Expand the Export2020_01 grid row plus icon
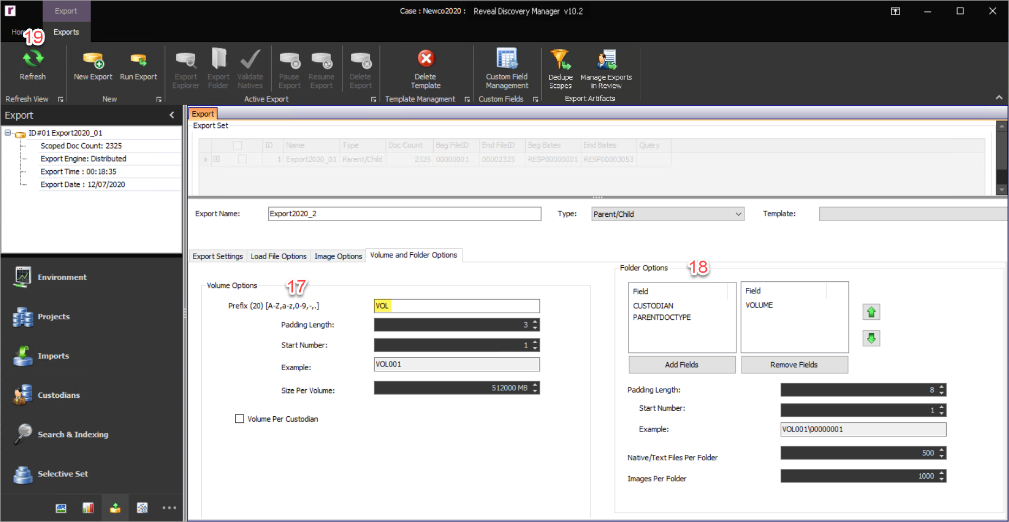This screenshot has height=522, width=1009. point(216,159)
